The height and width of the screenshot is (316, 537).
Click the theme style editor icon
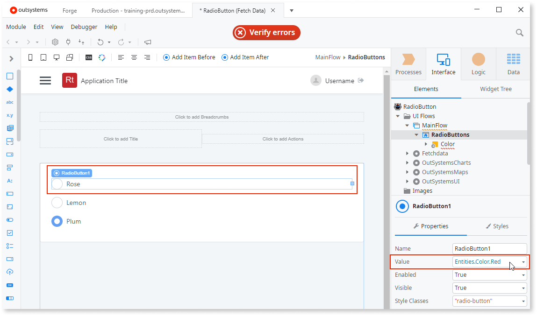click(102, 57)
